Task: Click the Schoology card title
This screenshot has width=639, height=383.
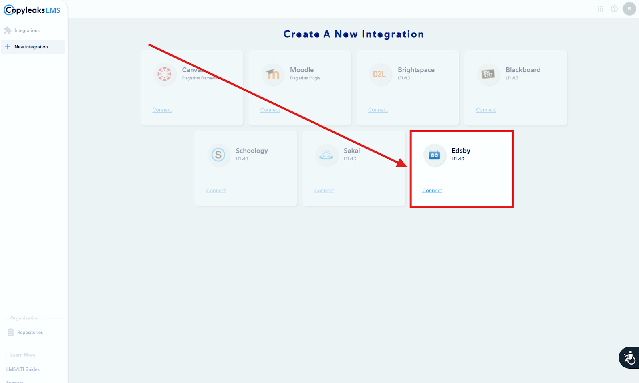Action: click(252, 151)
